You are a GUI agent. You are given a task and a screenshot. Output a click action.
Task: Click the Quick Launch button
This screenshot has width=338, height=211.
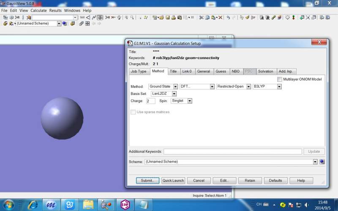173,181
